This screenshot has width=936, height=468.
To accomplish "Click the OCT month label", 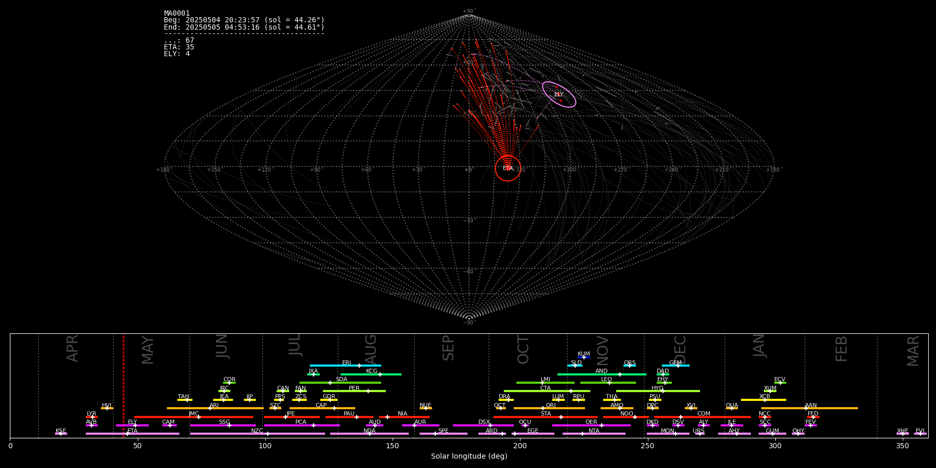I will 523,349.
